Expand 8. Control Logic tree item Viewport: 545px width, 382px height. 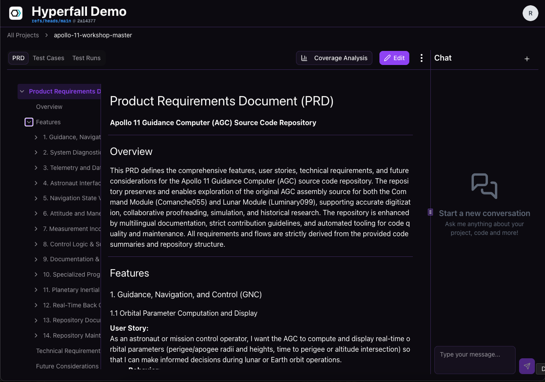(x=36, y=244)
